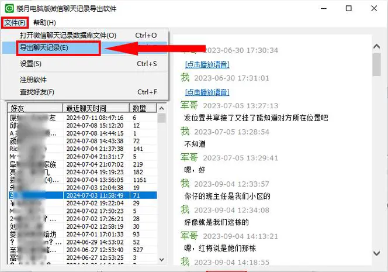The image size is (388, 272).
Task: Select 查找好友(F) menu entry
Action: pos(85,92)
